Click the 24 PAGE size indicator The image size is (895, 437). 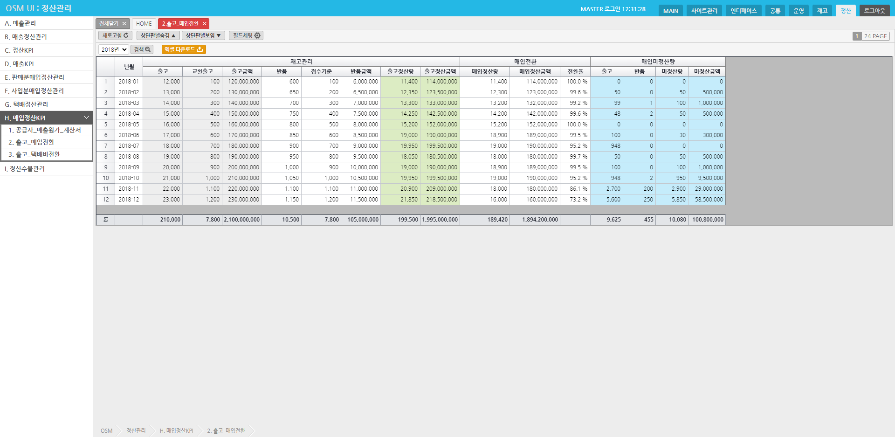tap(875, 36)
